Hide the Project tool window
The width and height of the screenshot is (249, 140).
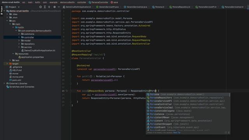click(x=59, y=7)
